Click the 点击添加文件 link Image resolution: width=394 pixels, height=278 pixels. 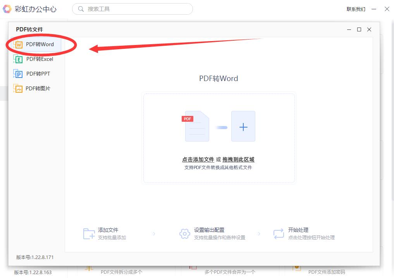[x=198, y=159]
